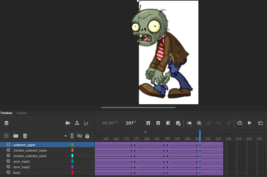267x177 pixels.
Task: Open the layer depth panel icon
Action: [6, 123]
